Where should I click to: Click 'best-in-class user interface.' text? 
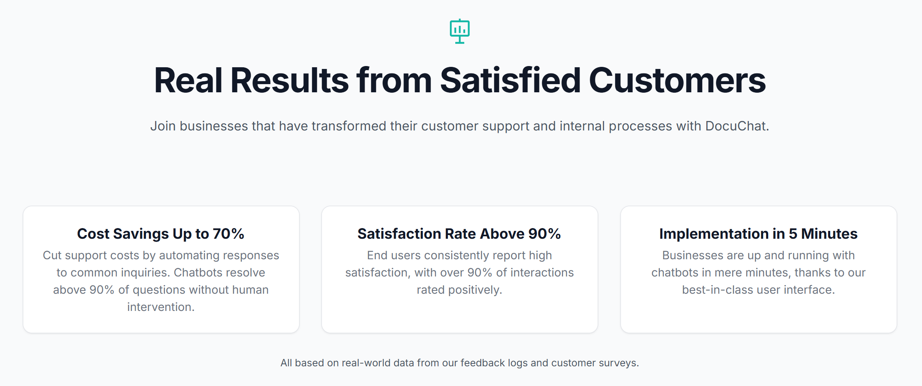[758, 290]
